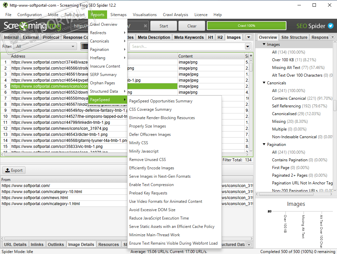Select the ncategory-10.html From link row
This screenshot has width=337, height=254.
pyautogui.click(x=42, y=192)
